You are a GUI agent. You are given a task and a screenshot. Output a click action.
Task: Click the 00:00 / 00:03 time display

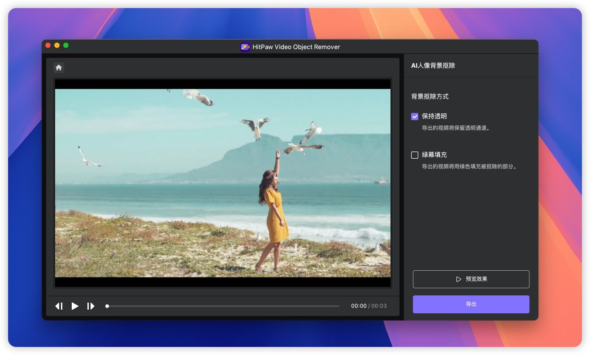pyautogui.click(x=369, y=306)
